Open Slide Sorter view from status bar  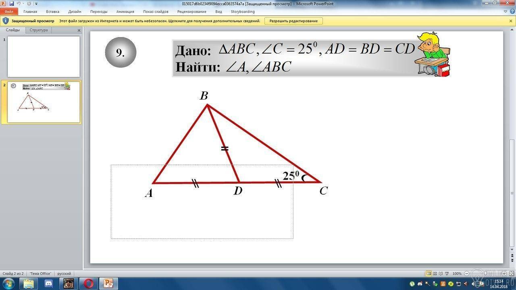tap(435, 273)
